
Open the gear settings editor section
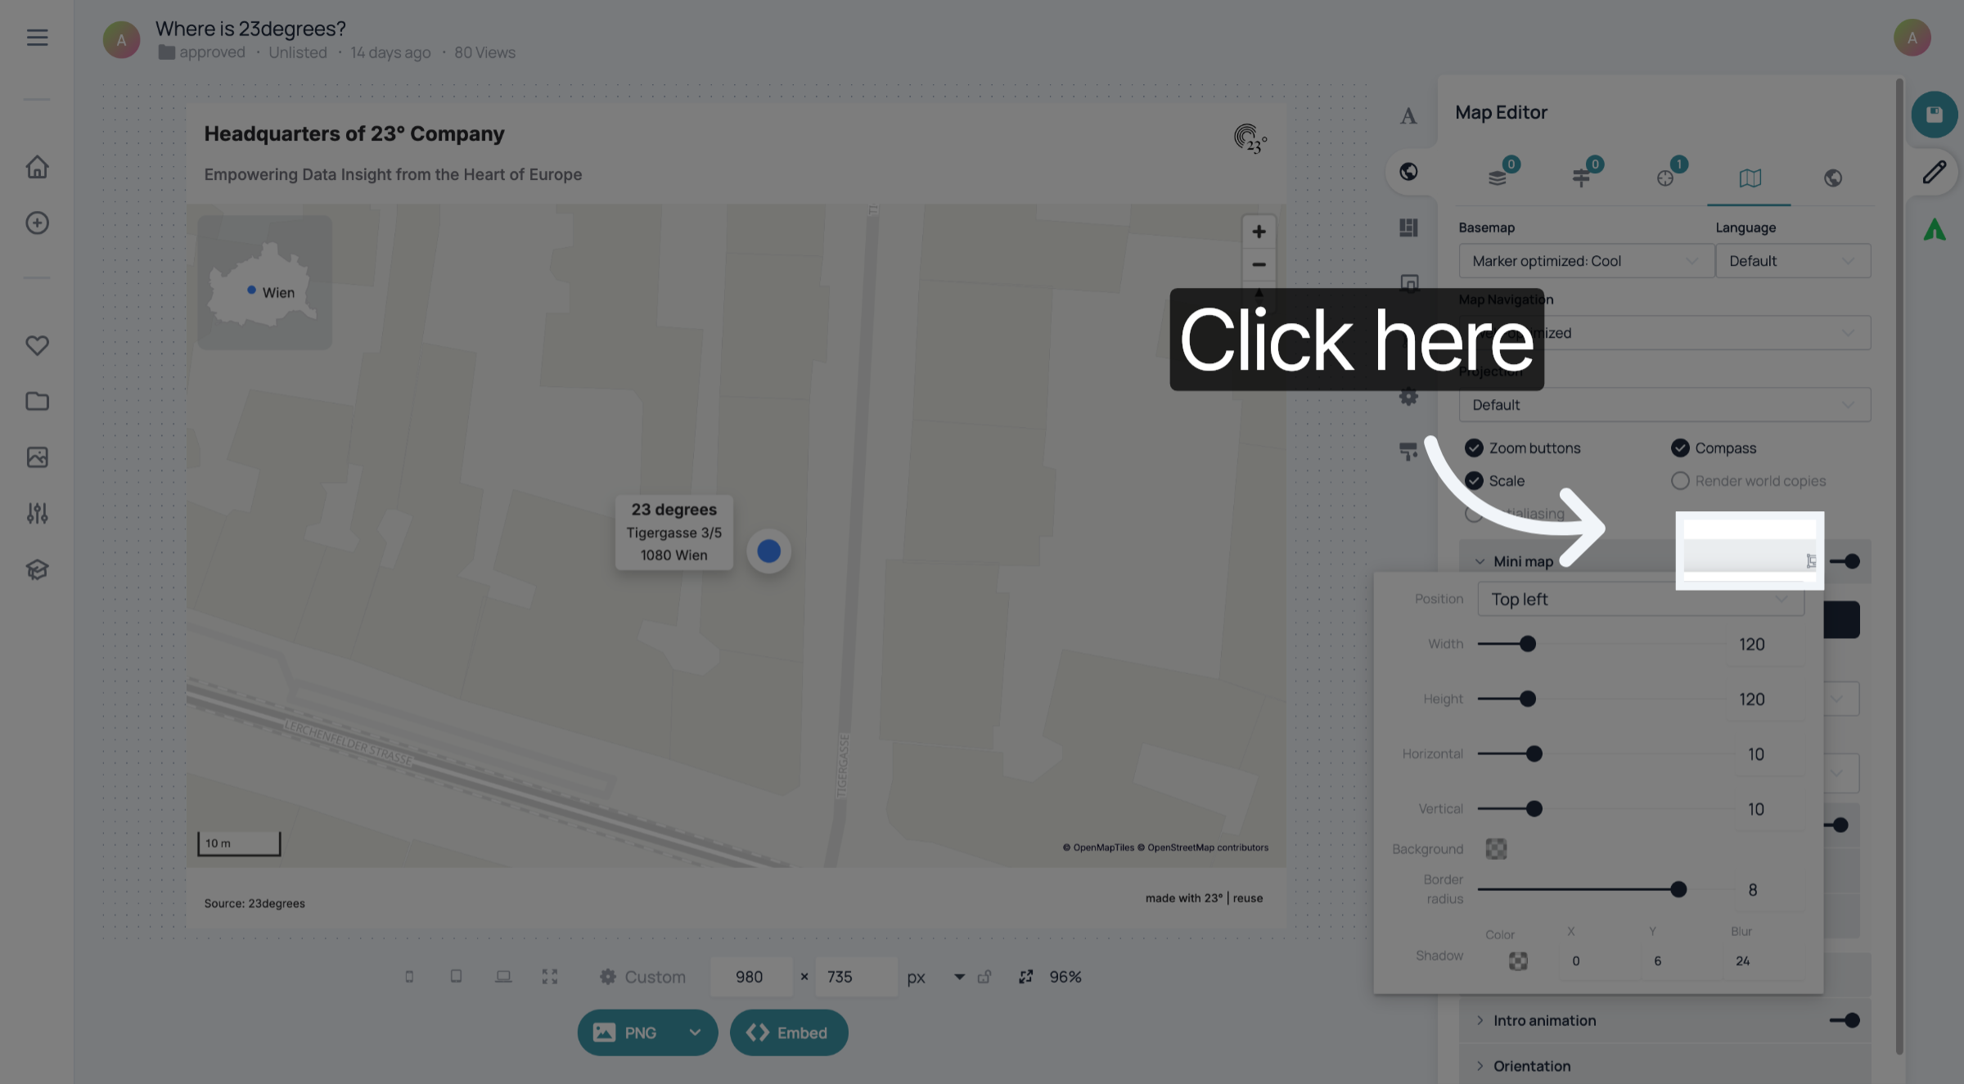pos(1408,397)
